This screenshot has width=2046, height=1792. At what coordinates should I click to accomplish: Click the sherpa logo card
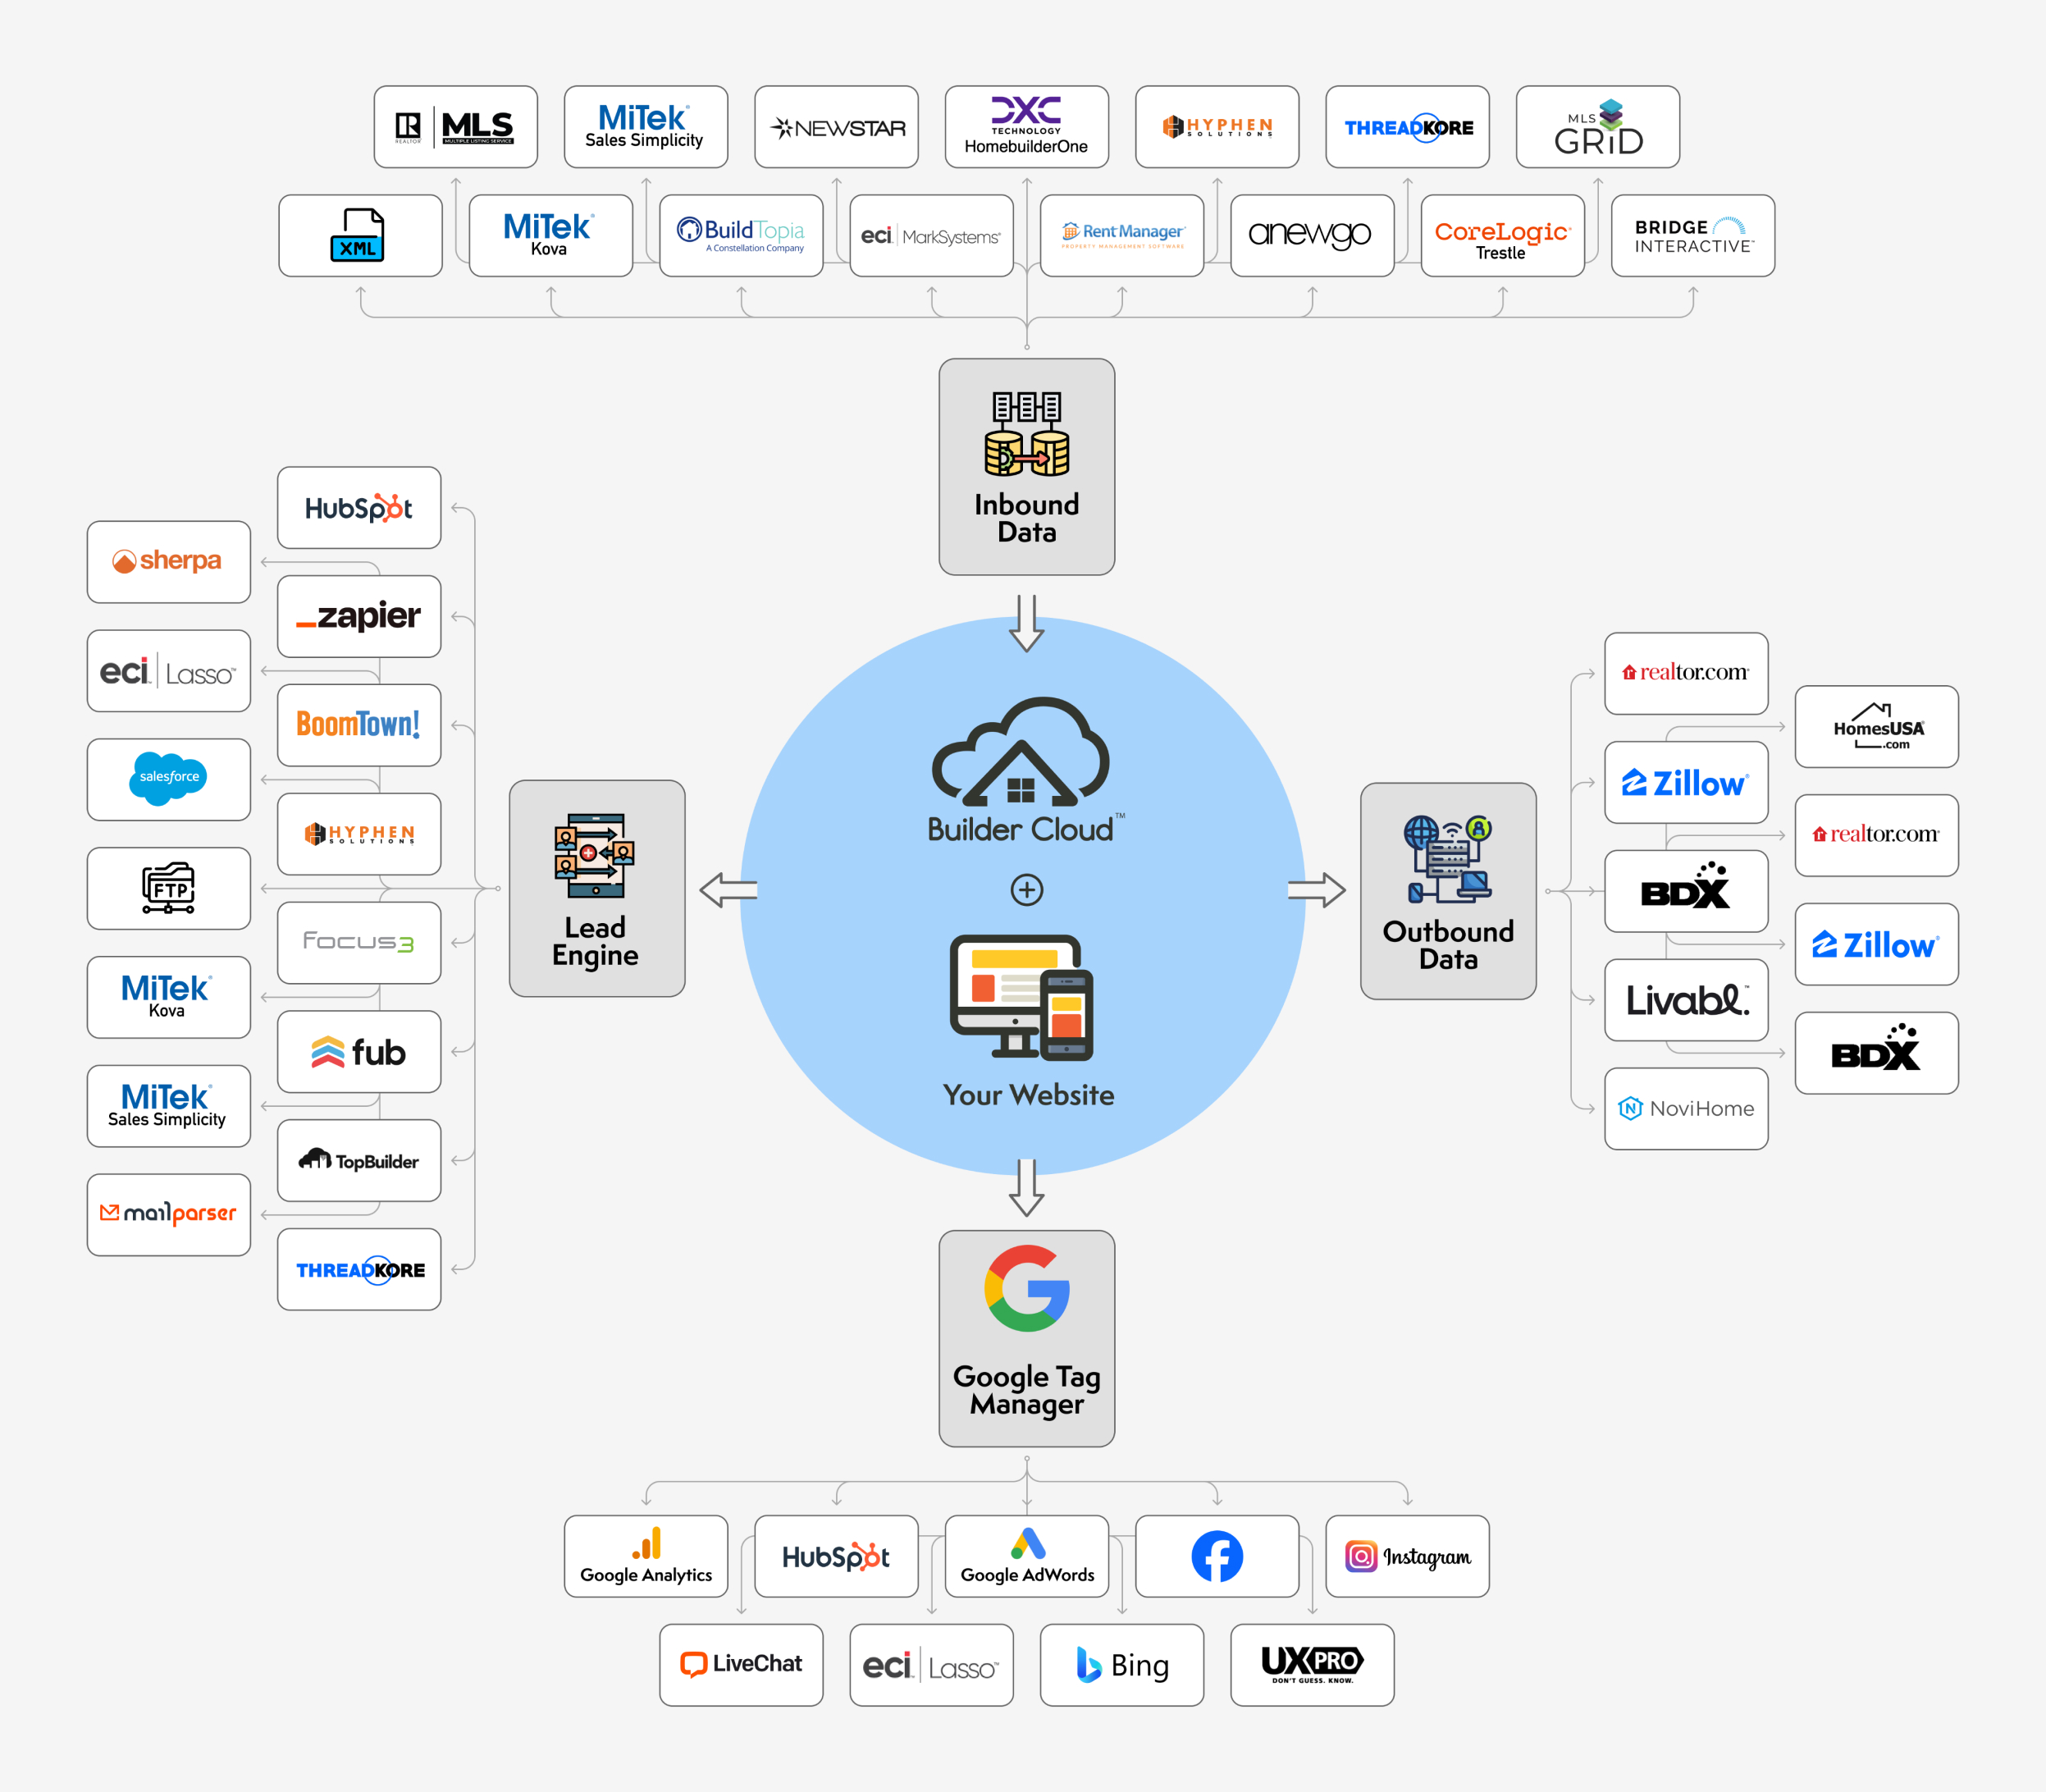click(169, 562)
